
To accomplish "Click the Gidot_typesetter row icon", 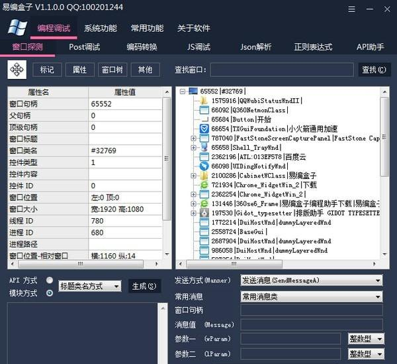I will [x=204, y=213].
